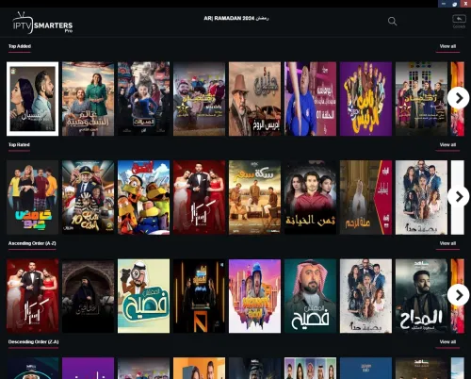471x379 pixels.
Task: Open purple poster with yellow title in Top Added
Action: tap(365, 99)
